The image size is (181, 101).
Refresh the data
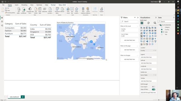point(62,10)
